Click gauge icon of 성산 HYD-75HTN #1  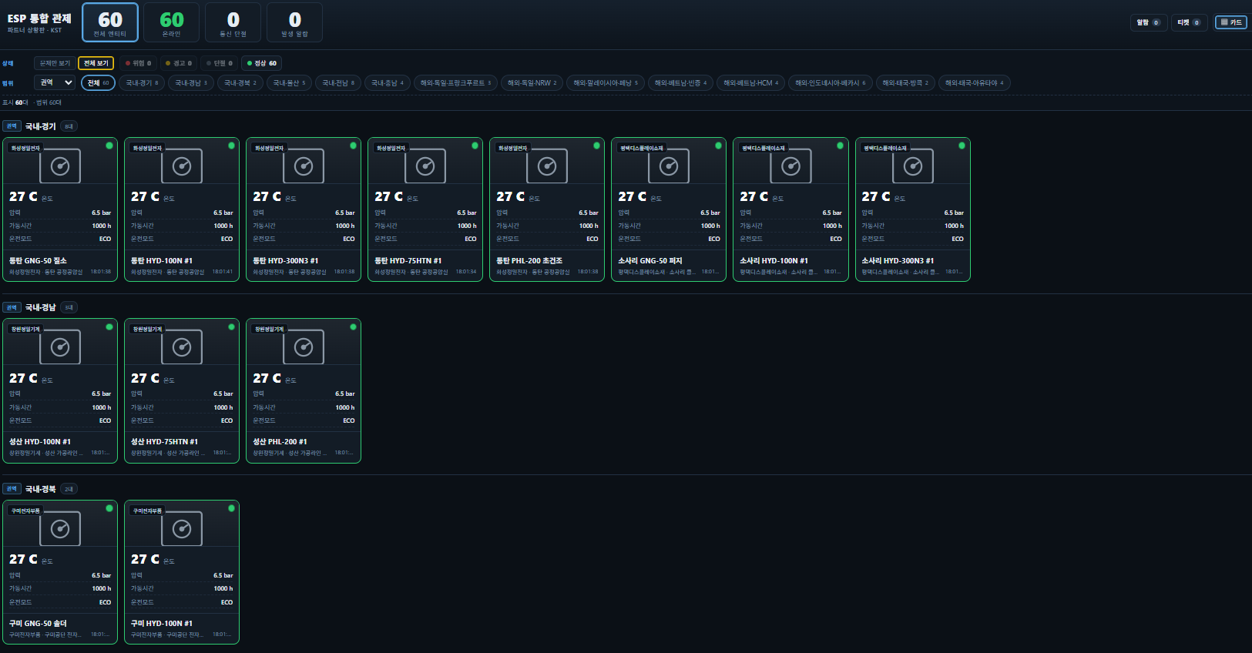pyautogui.click(x=182, y=347)
